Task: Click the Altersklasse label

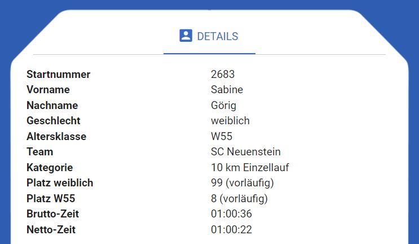Action: coord(56,137)
